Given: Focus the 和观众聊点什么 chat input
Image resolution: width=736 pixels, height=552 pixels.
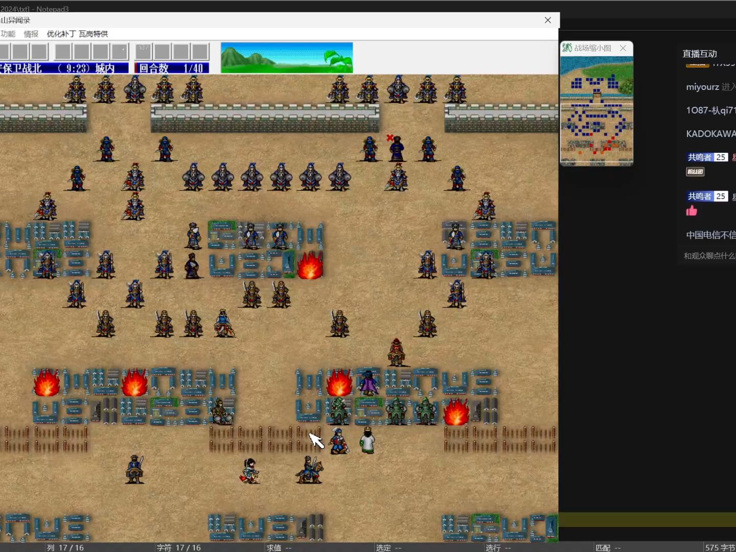Looking at the screenshot, I should pyautogui.click(x=709, y=256).
